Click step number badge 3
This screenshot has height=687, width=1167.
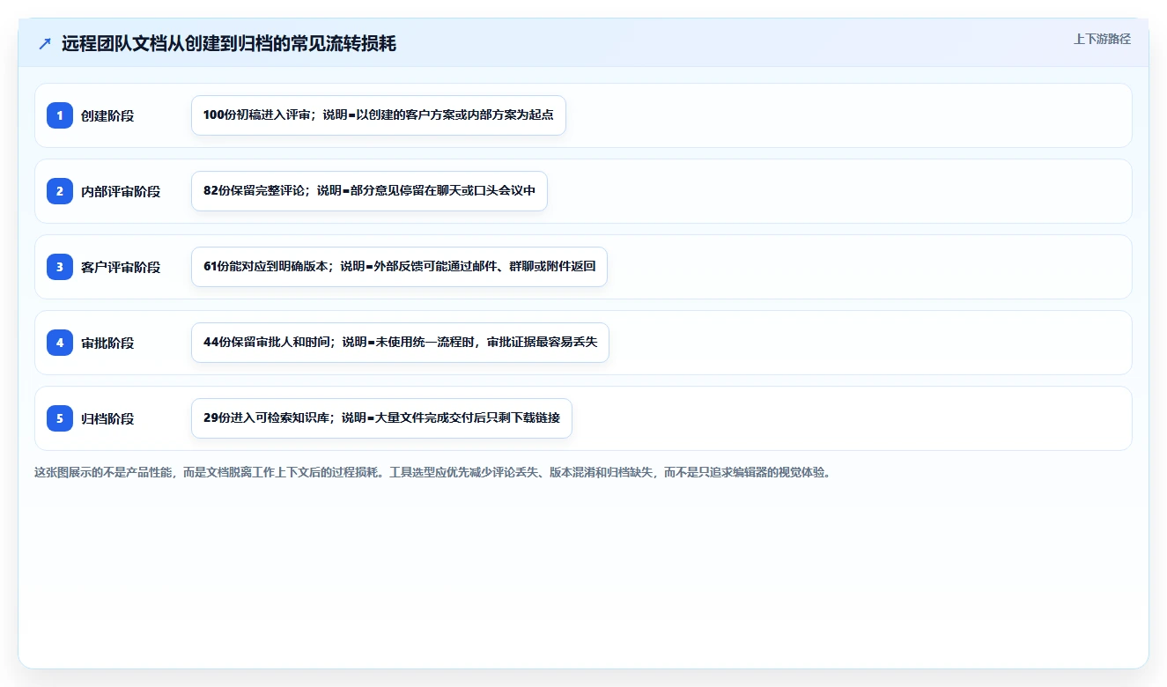tap(60, 267)
